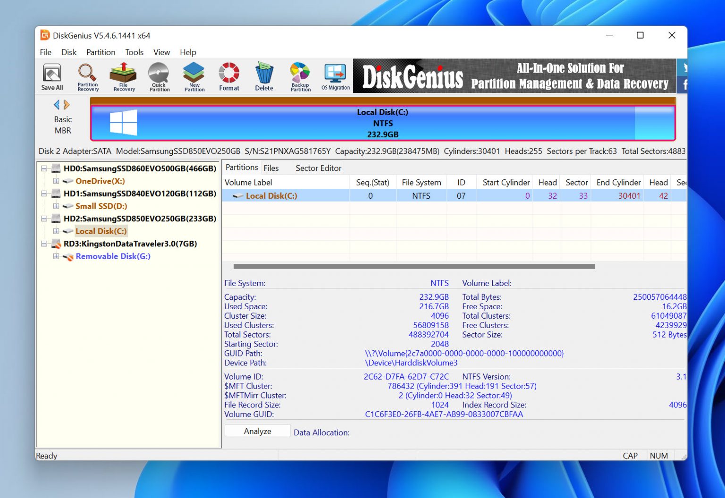Click the back navigation arrow above Basic MBR
The image size is (725, 498).
click(x=57, y=105)
